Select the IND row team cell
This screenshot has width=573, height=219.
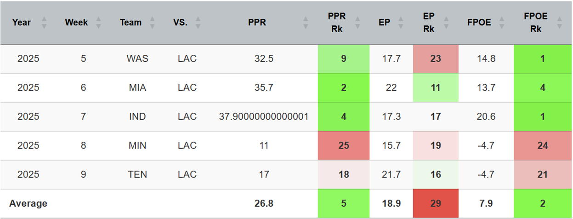coord(137,116)
